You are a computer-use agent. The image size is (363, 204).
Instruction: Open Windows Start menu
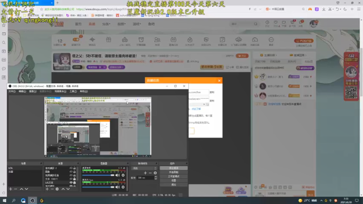5,201
